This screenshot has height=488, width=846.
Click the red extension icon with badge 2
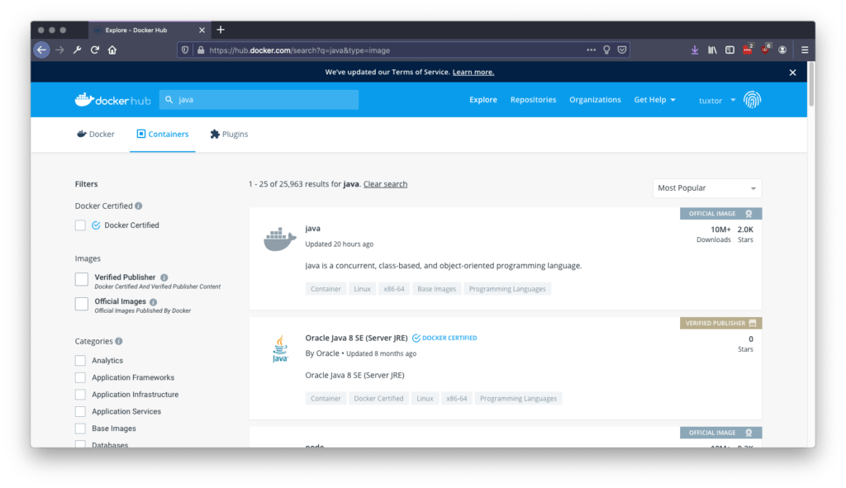(747, 50)
